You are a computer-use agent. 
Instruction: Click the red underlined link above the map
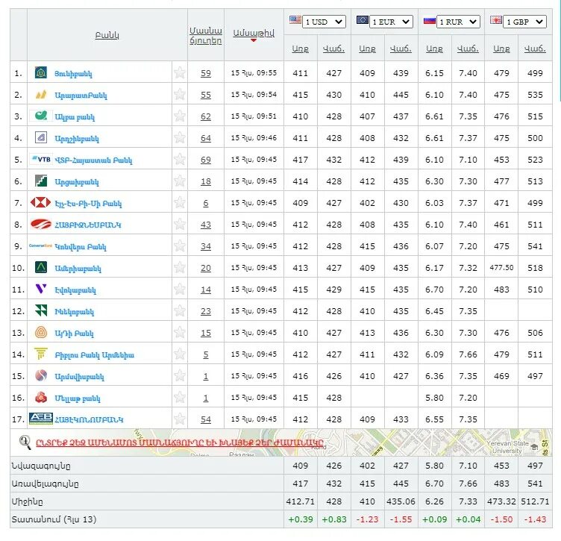coord(180,443)
